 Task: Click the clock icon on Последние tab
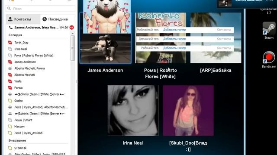click(45, 19)
